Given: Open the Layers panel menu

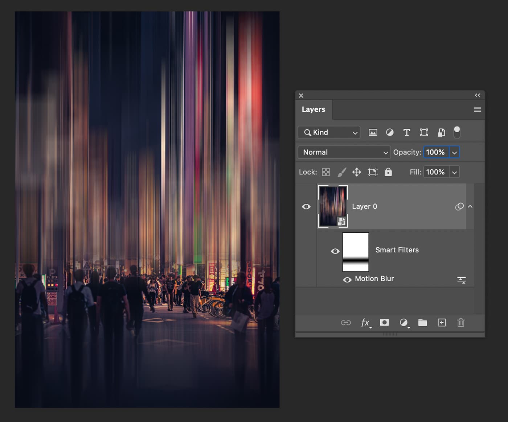Looking at the screenshot, I should [x=477, y=109].
